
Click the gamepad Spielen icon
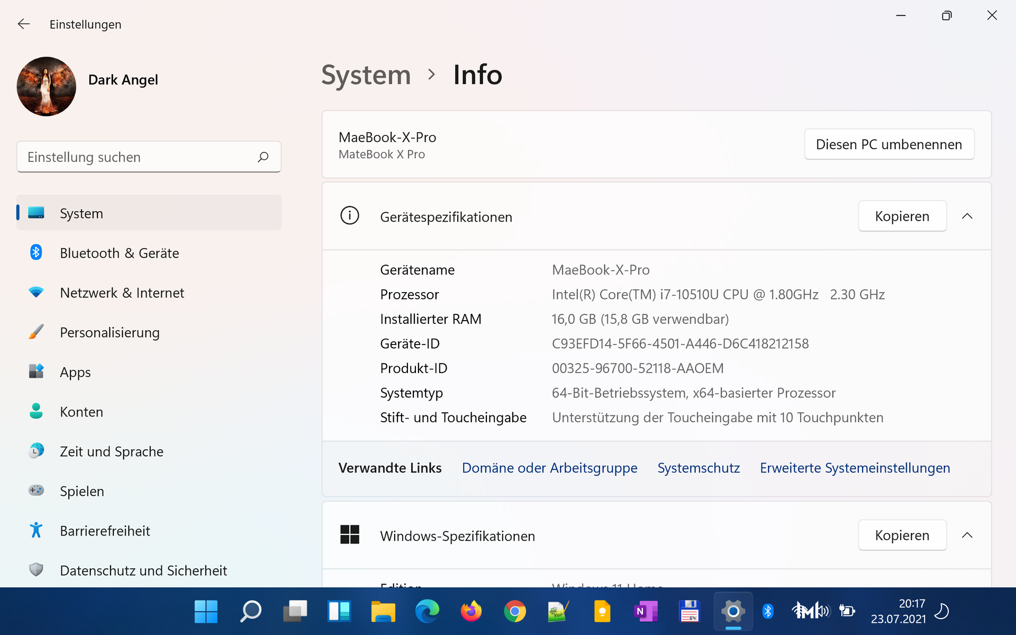click(x=36, y=490)
